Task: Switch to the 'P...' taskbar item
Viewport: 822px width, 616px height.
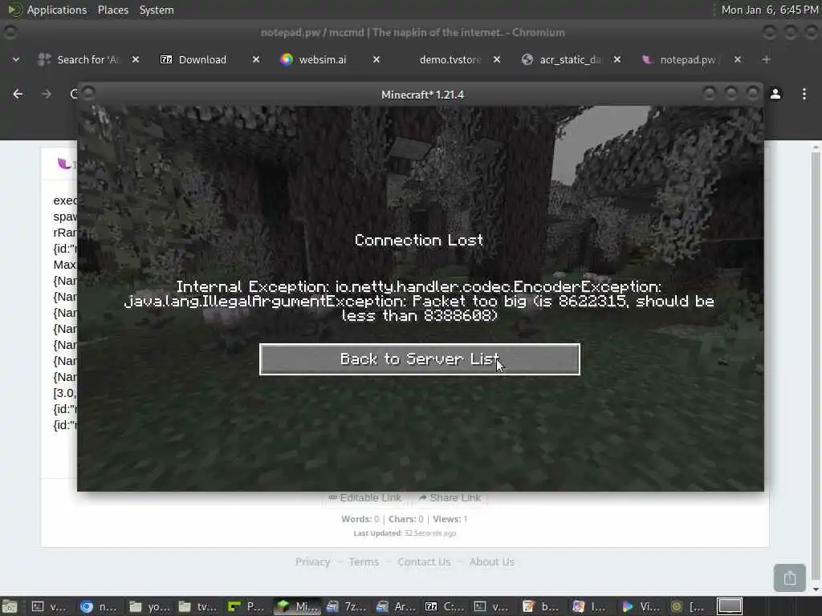Action: click(246, 606)
